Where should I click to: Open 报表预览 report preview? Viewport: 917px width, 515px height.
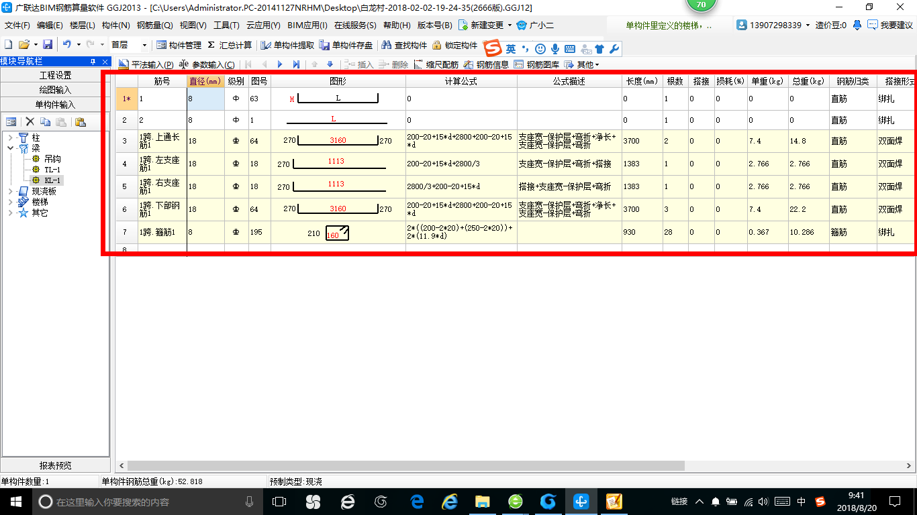[55, 465]
